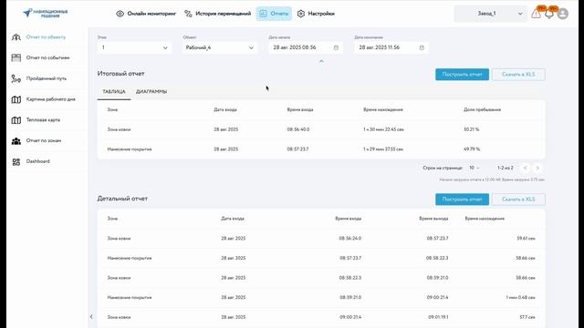Viewport: 584px width, 328px height.
Task: Open the Объект dropdown Рабочий_4
Action: (x=220, y=47)
